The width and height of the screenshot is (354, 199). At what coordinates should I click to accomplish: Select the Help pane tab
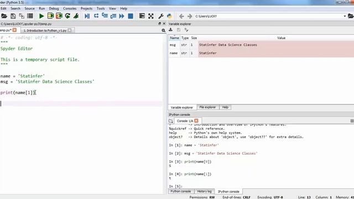click(225, 107)
